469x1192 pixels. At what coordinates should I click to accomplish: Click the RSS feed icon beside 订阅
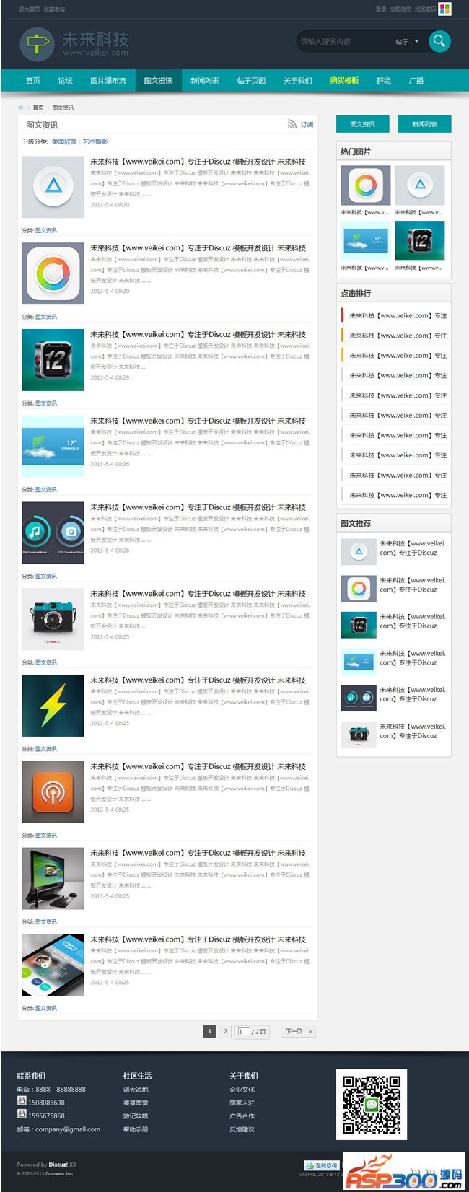pyautogui.click(x=292, y=125)
